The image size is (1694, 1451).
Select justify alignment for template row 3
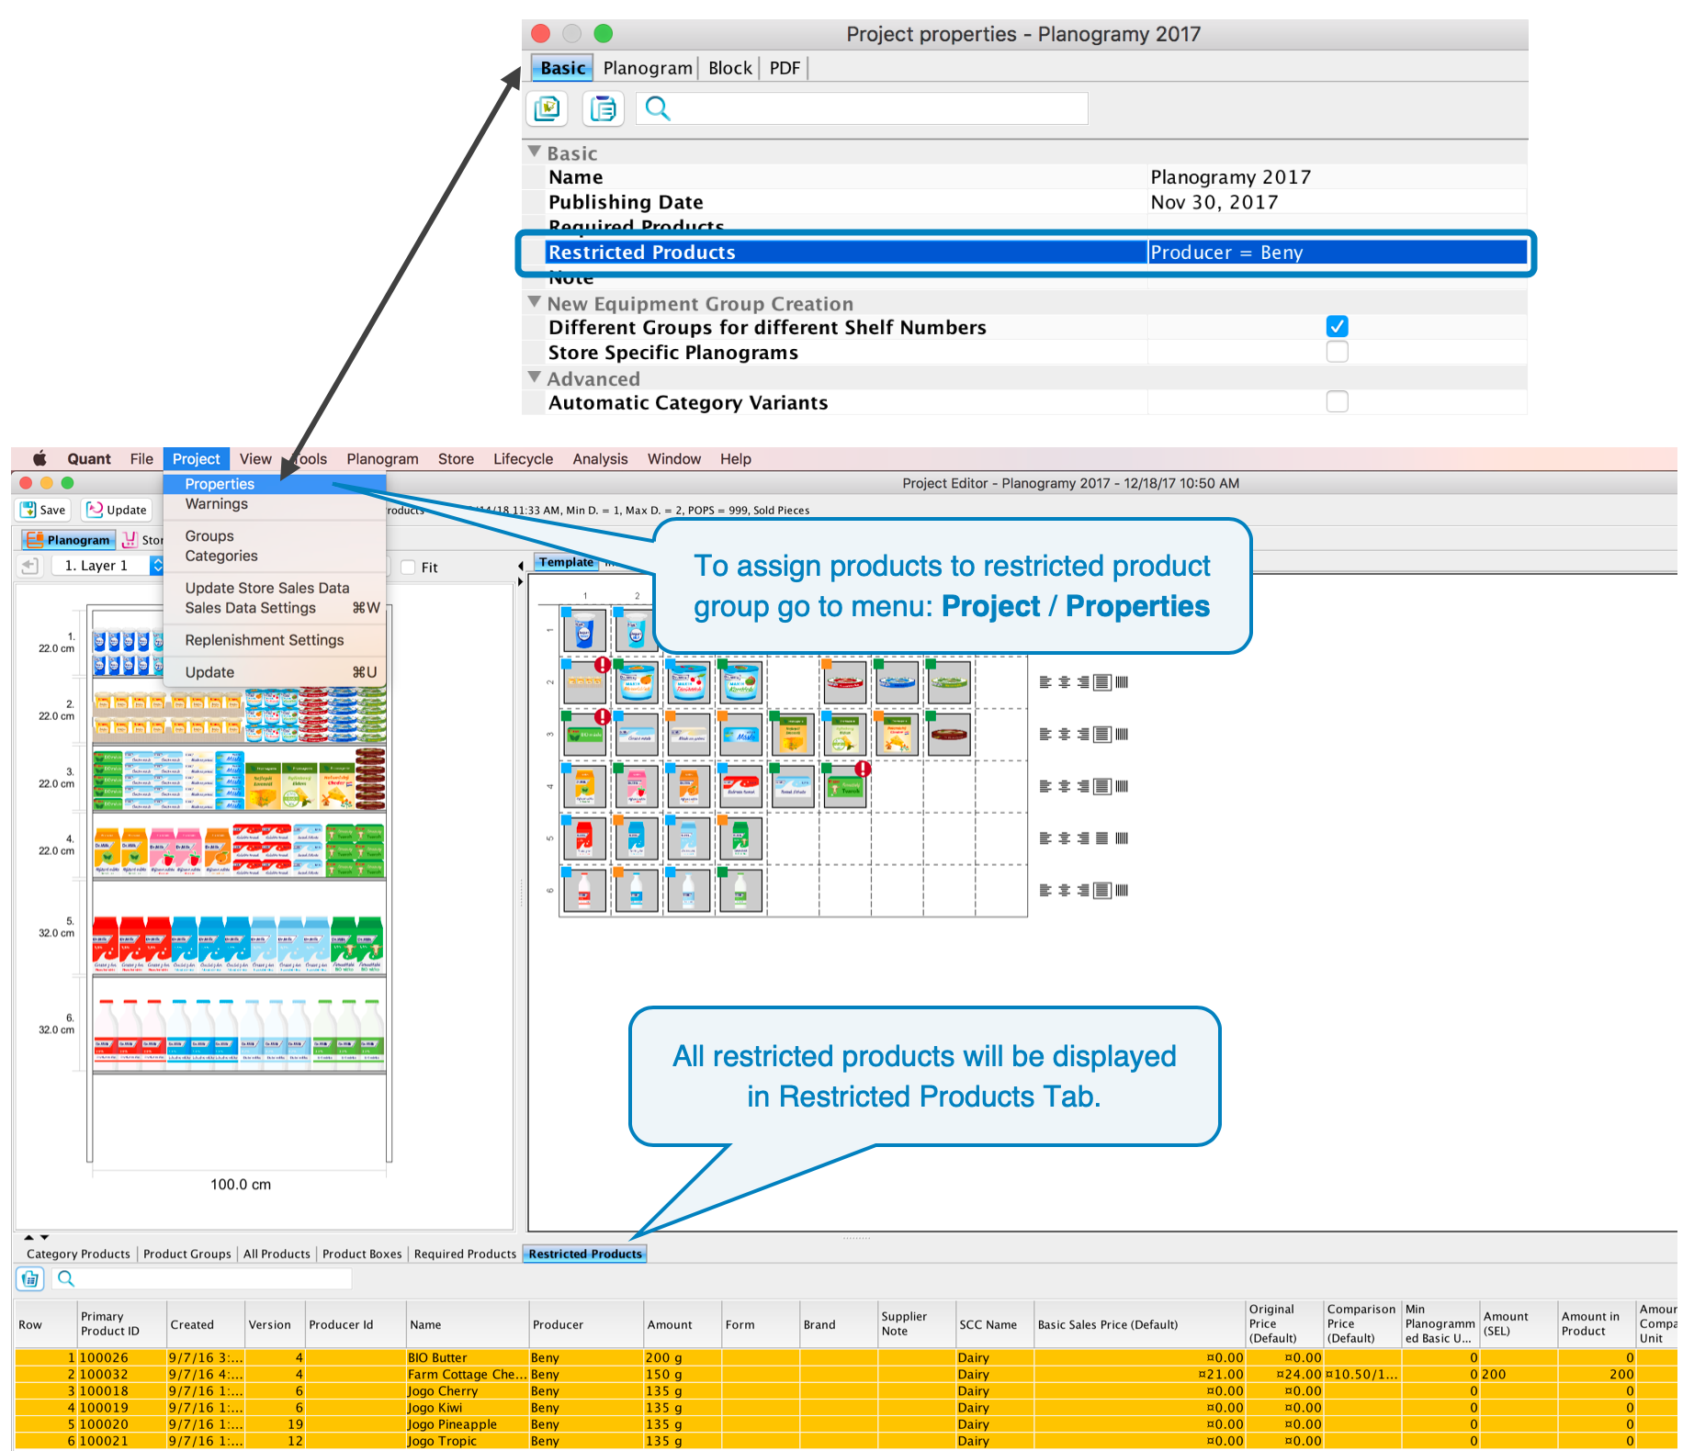click(1101, 734)
